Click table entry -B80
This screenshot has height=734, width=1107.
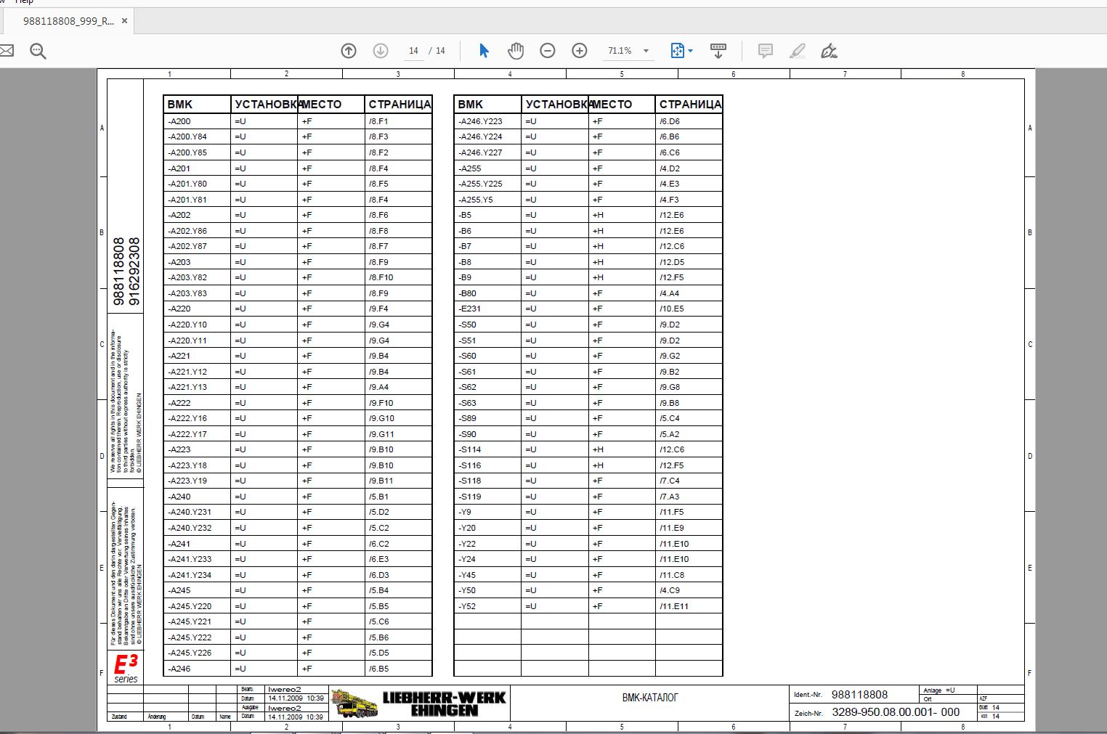click(467, 293)
